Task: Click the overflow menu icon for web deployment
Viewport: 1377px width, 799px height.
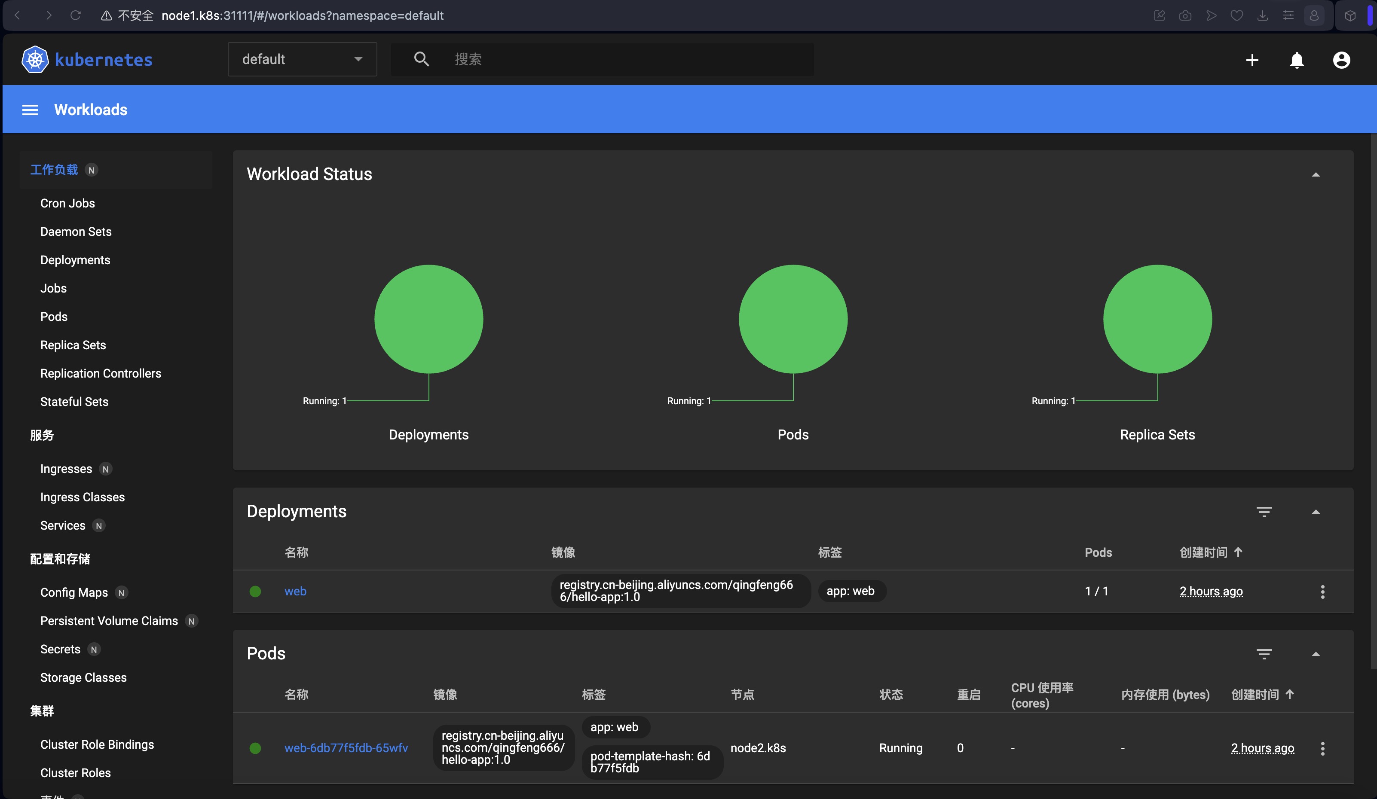Action: pyautogui.click(x=1323, y=592)
